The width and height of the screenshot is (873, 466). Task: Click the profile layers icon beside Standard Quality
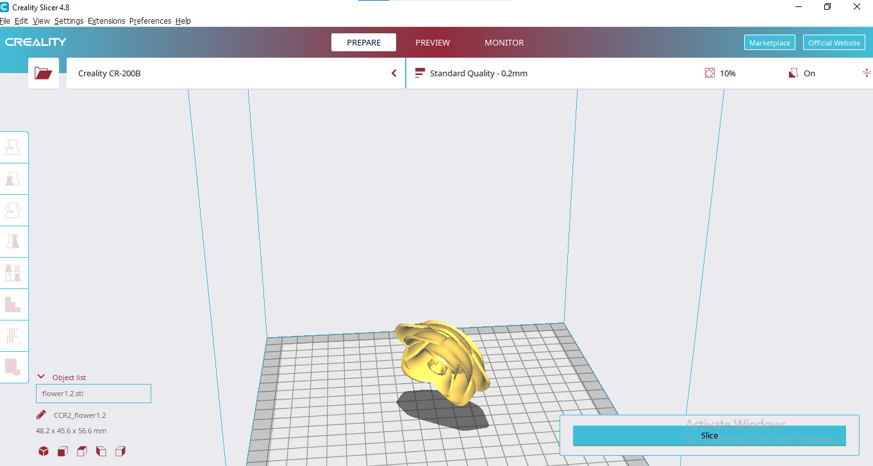coord(420,73)
